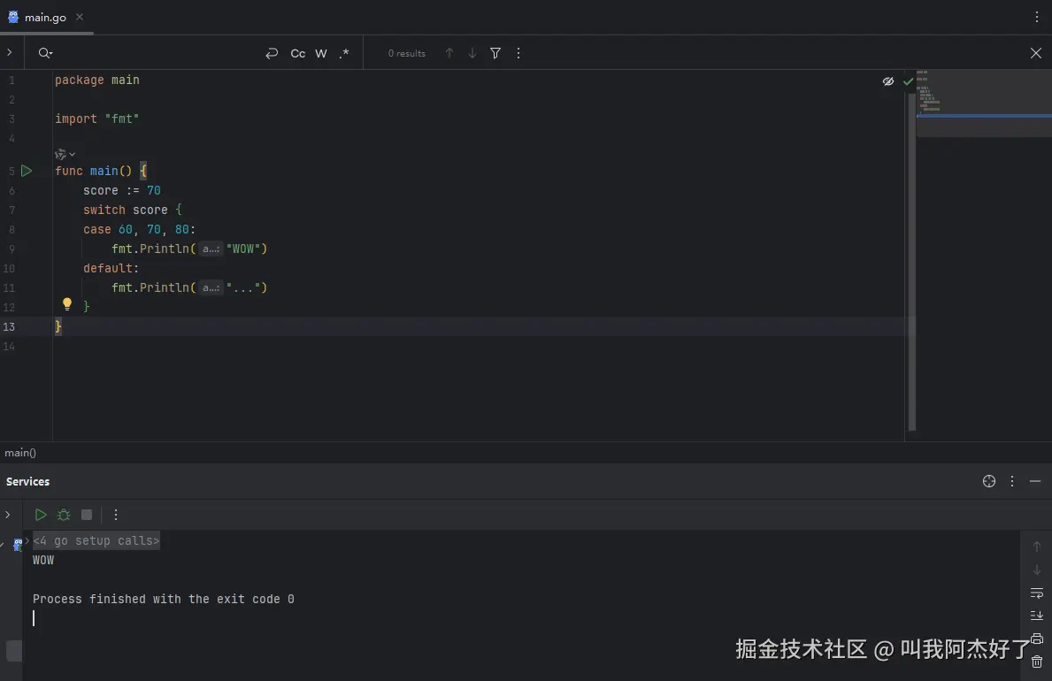Insert new line in search field
The height and width of the screenshot is (681, 1052).
coord(272,53)
